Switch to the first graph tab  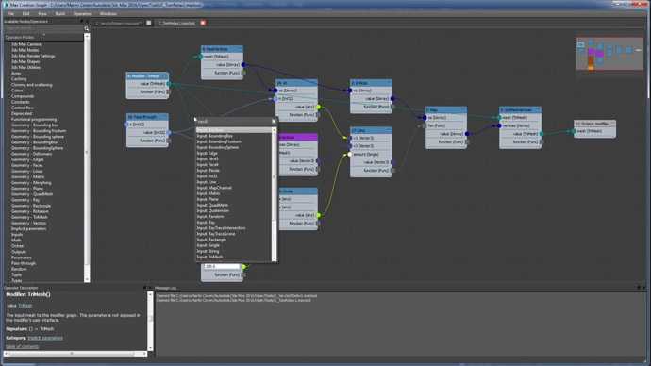click(x=118, y=23)
